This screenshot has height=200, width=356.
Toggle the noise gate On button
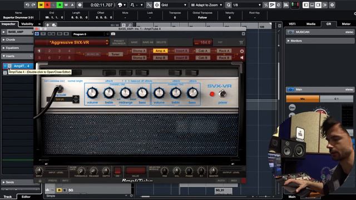tap(117, 171)
